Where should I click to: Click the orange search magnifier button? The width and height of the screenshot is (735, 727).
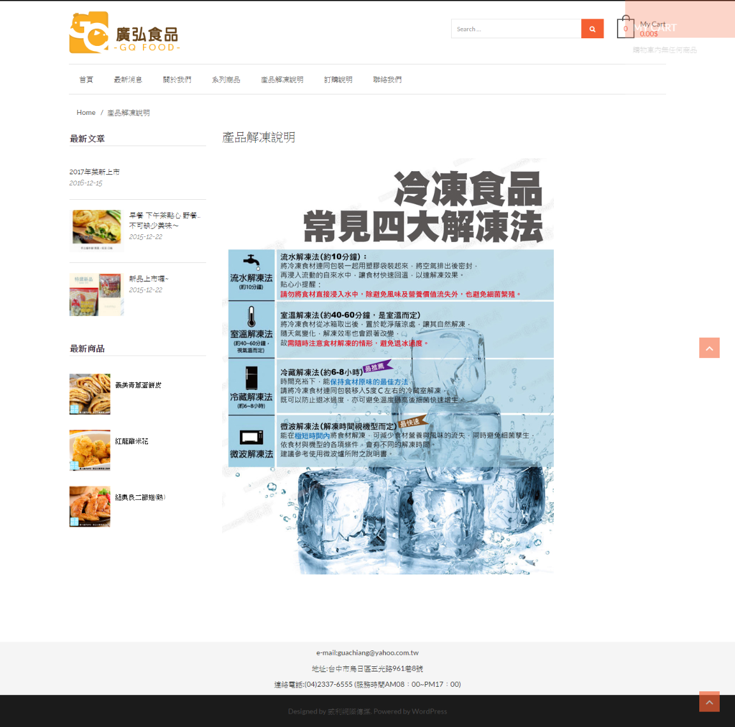592,29
